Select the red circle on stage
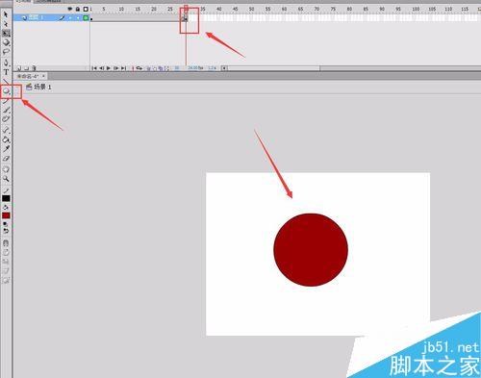The image size is (481, 378). click(311, 250)
